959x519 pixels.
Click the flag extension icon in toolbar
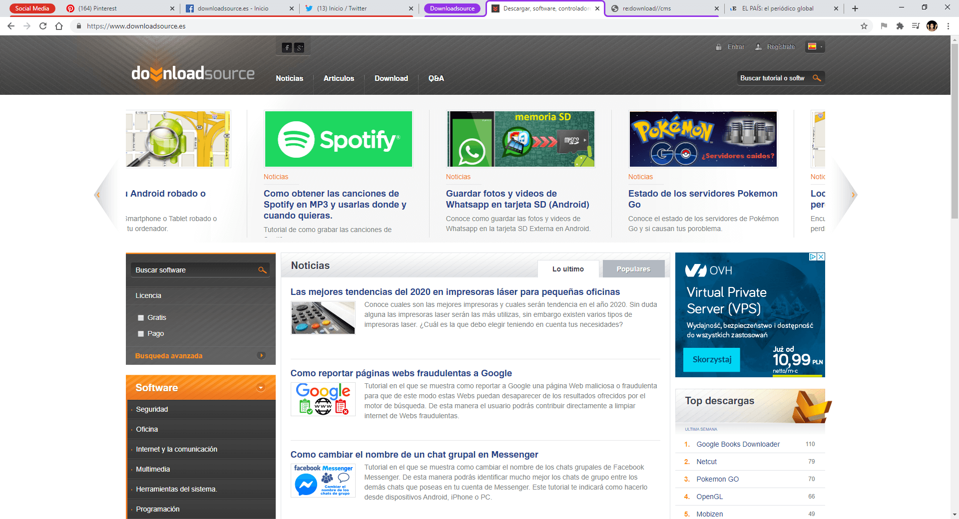click(884, 26)
